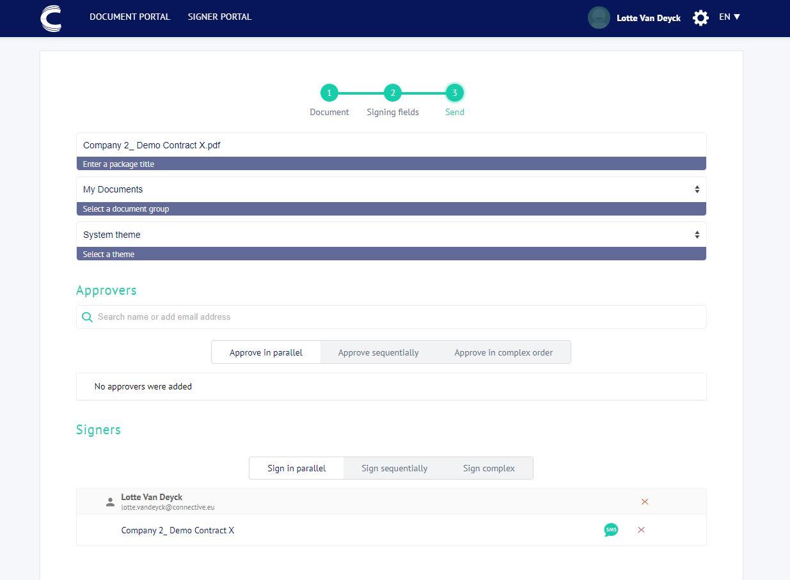Click the Connective logo in header
790x580 pixels.
(51, 18)
